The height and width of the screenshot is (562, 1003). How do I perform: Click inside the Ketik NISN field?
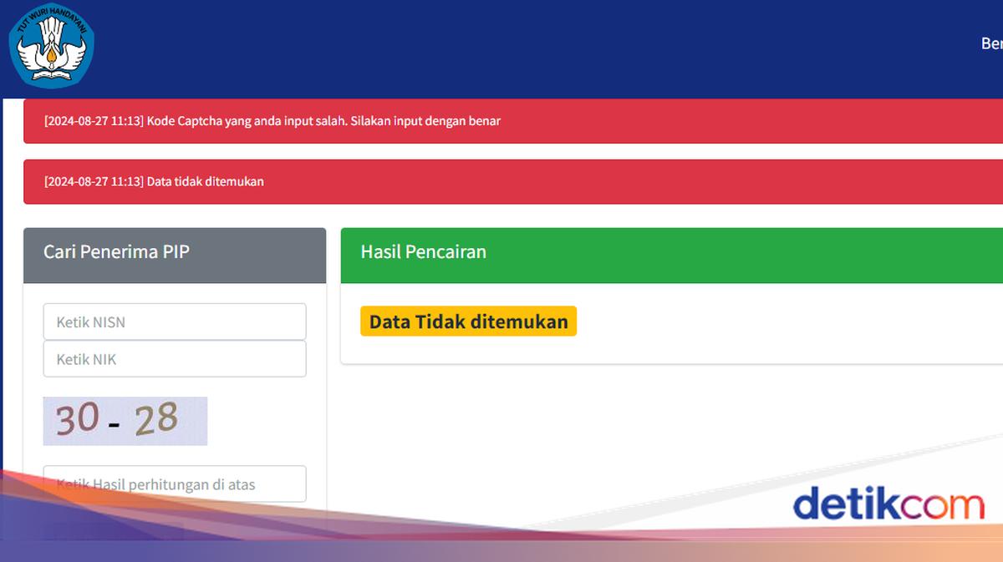click(174, 322)
